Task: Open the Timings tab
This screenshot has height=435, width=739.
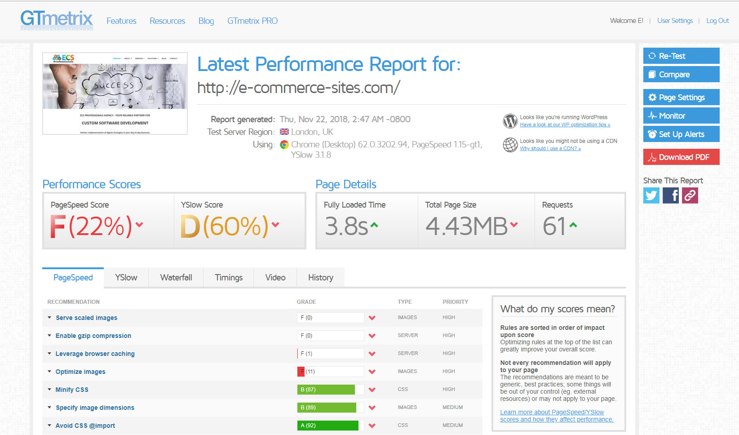Action: (229, 278)
